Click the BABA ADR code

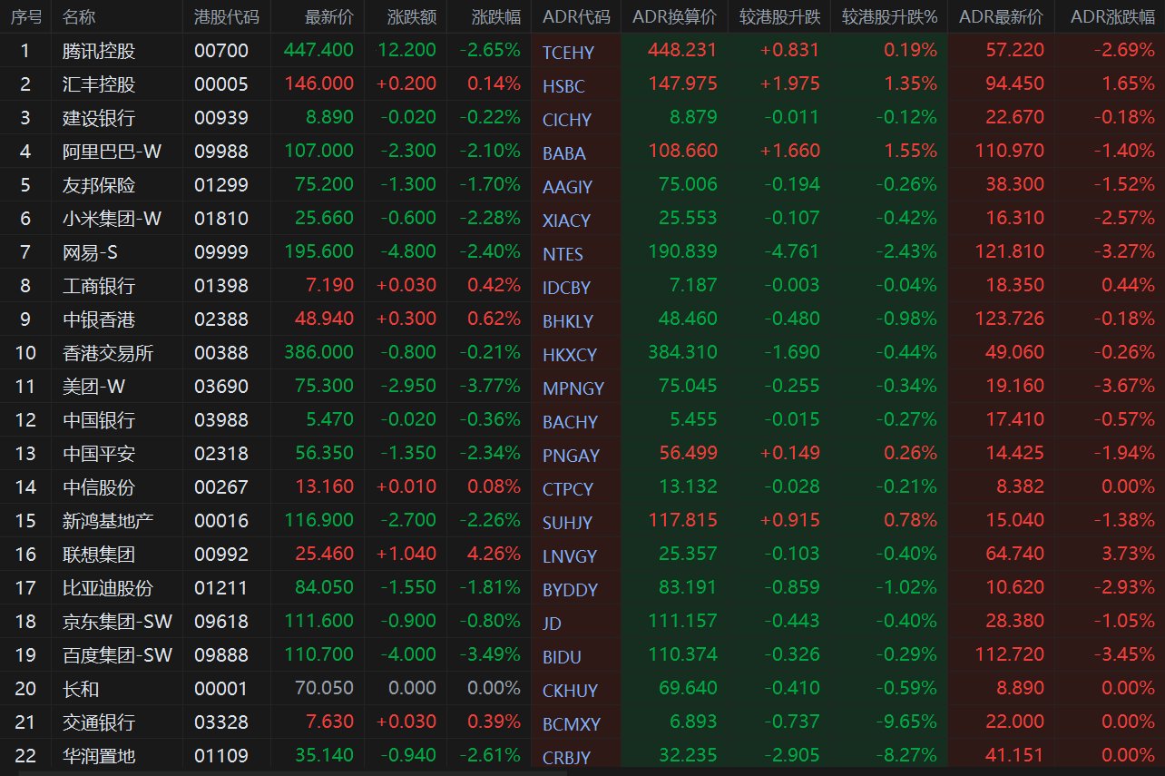[563, 153]
